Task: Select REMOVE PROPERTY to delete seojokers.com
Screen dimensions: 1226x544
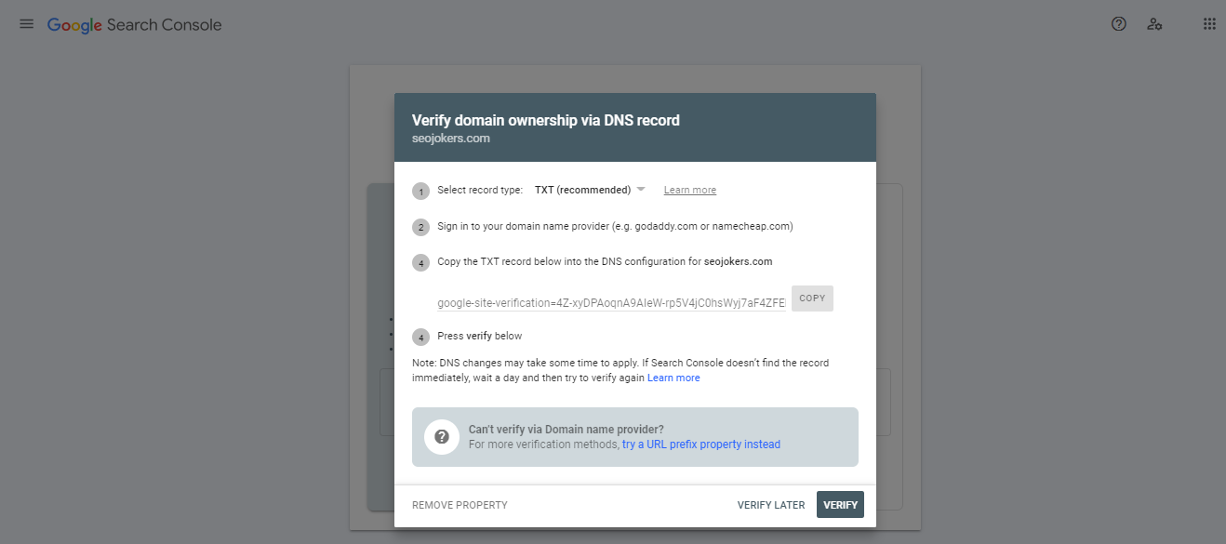Action: point(460,504)
